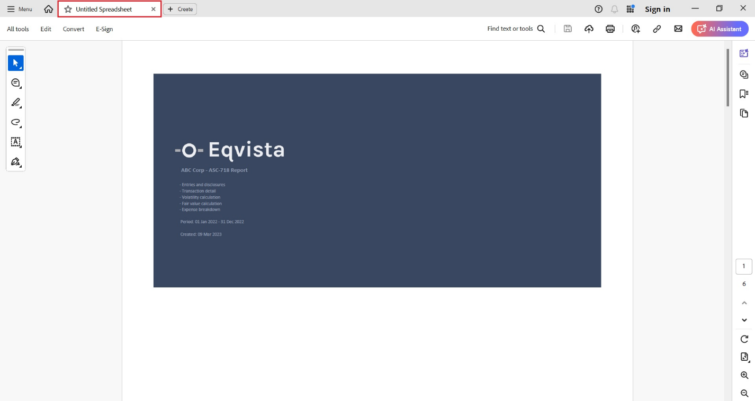The width and height of the screenshot is (755, 401).
Task: Go to previous page with up chevron
Action: [744, 303]
